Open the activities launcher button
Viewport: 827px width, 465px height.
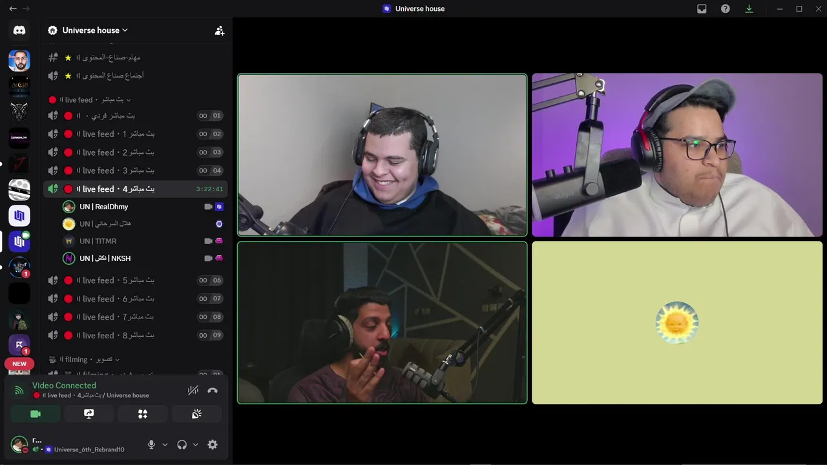[x=143, y=414]
